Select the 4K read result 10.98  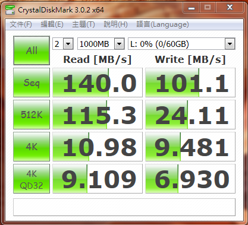(98, 147)
